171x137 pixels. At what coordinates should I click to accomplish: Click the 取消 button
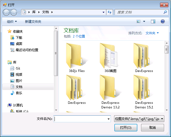[x=152, y=128]
